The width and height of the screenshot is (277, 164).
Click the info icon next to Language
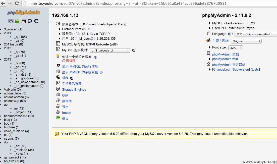click(x=230, y=34)
